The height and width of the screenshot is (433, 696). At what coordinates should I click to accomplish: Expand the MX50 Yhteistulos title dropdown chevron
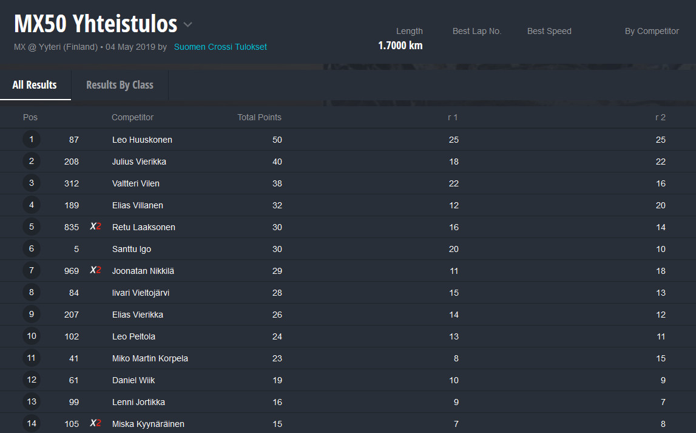click(188, 25)
